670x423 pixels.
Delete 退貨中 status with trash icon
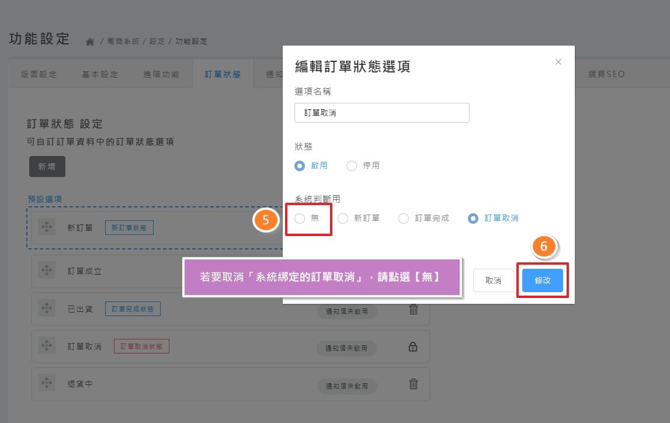pos(413,384)
